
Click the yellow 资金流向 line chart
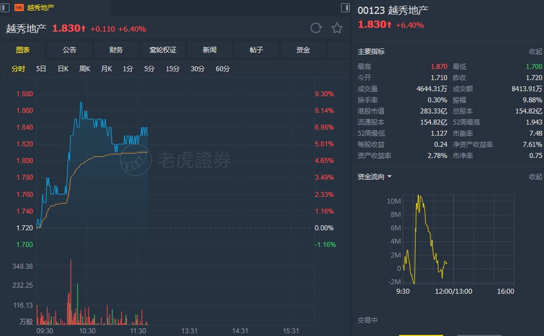[425, 234]
